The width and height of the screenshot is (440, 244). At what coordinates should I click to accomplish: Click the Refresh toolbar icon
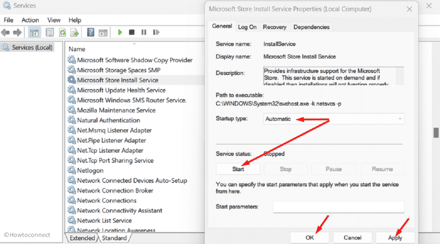[x=62, y=33]
